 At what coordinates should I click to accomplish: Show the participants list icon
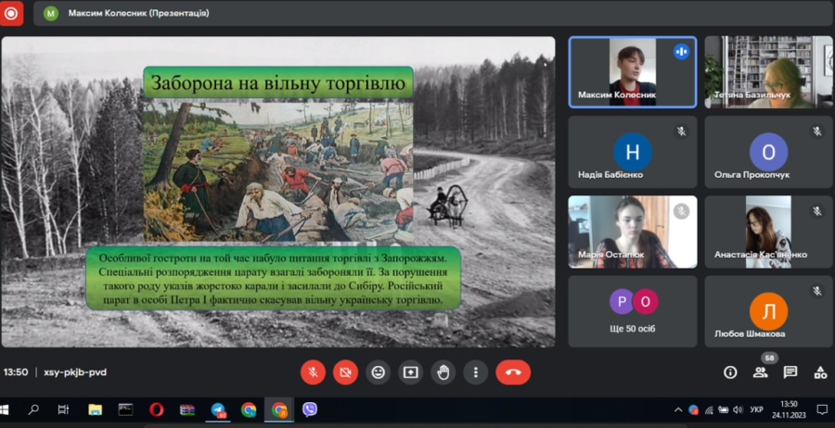click(x=761, y=372)
